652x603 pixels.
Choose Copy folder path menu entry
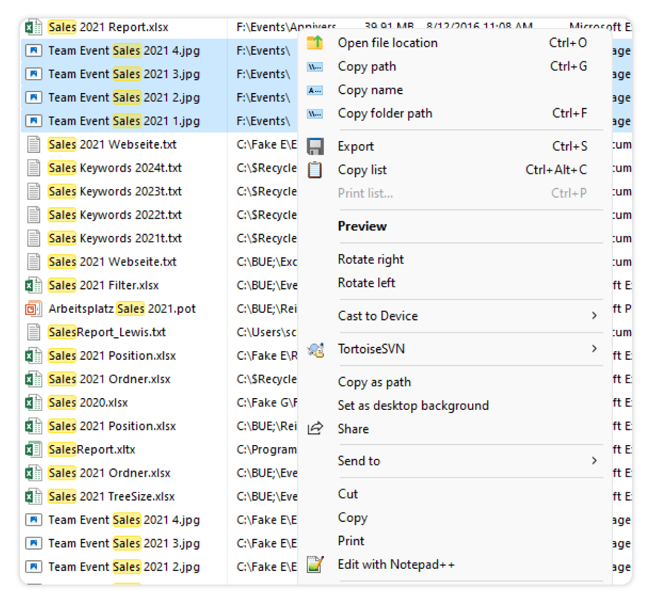pos(385,113)
